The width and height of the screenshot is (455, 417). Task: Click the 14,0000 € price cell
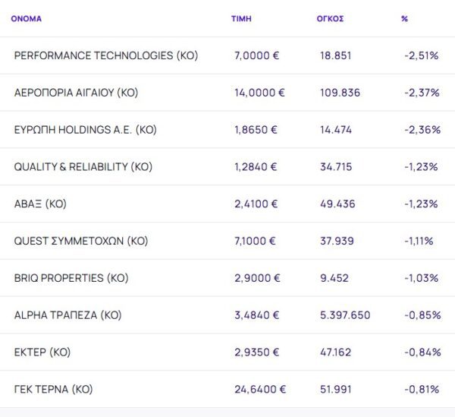259,93
